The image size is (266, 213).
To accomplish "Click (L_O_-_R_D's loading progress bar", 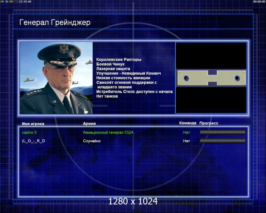I will coord(223,141).
